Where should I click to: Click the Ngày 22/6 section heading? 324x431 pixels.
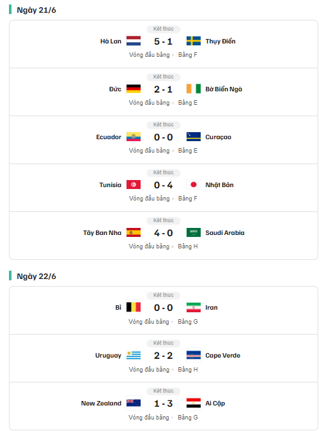pos(36,276)
